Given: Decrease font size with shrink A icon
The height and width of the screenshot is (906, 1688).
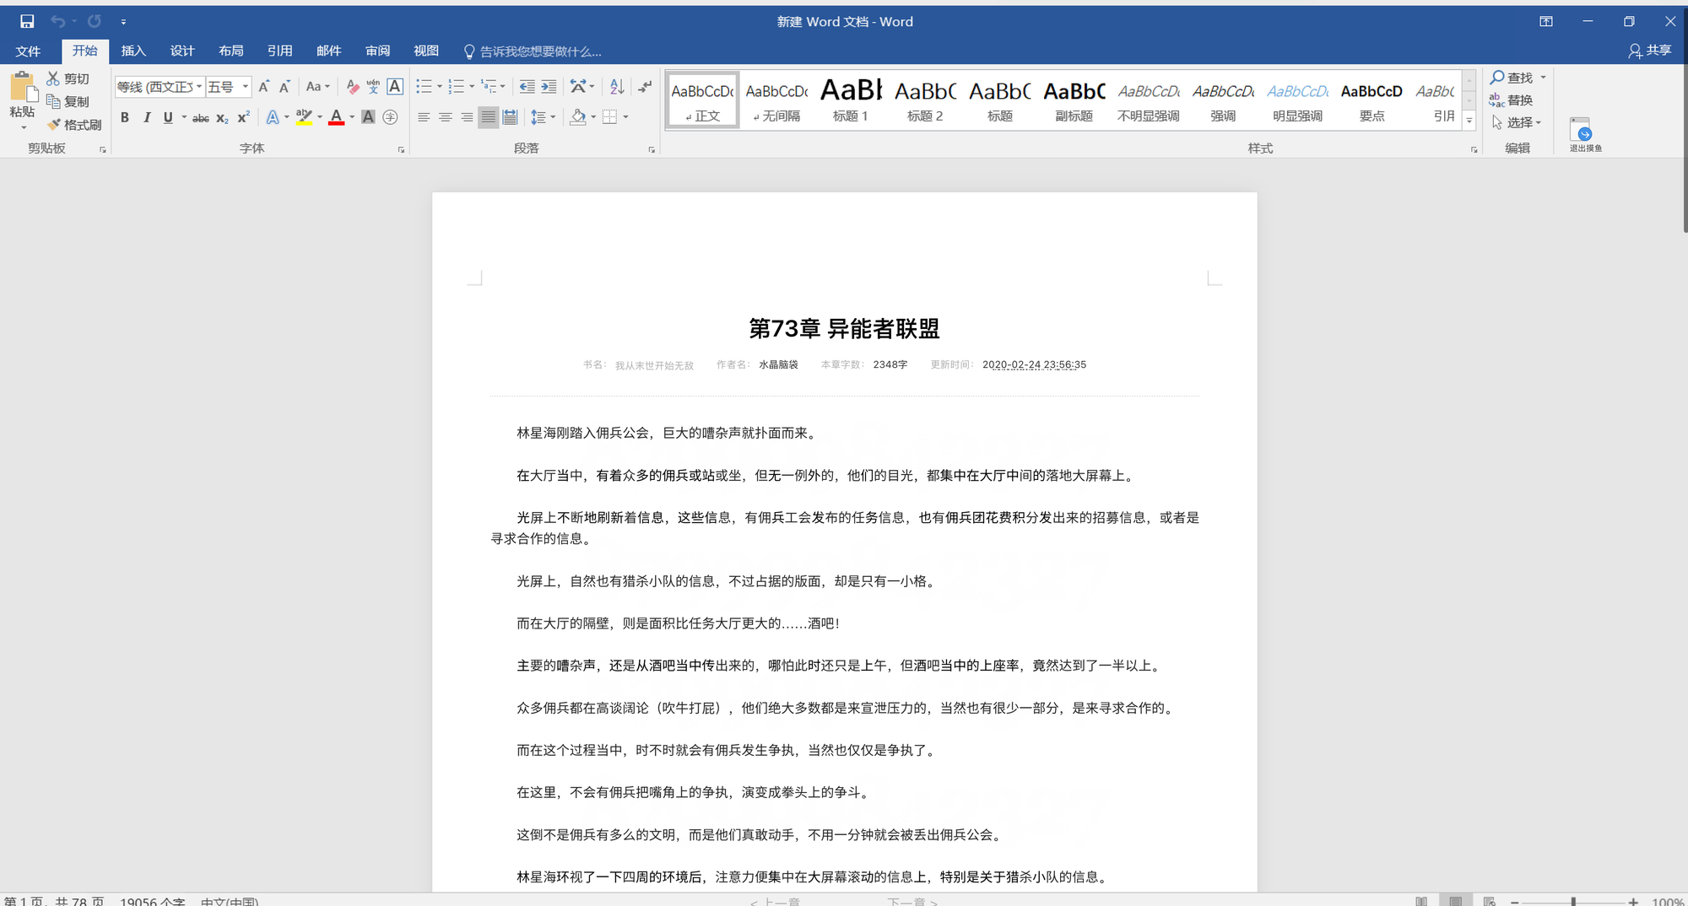Looking at the screenshot, I should click(285, 87).
